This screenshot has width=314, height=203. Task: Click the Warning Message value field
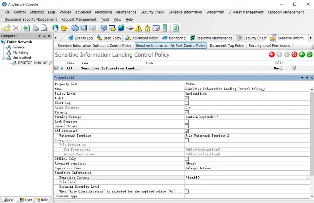pos(247,117)
